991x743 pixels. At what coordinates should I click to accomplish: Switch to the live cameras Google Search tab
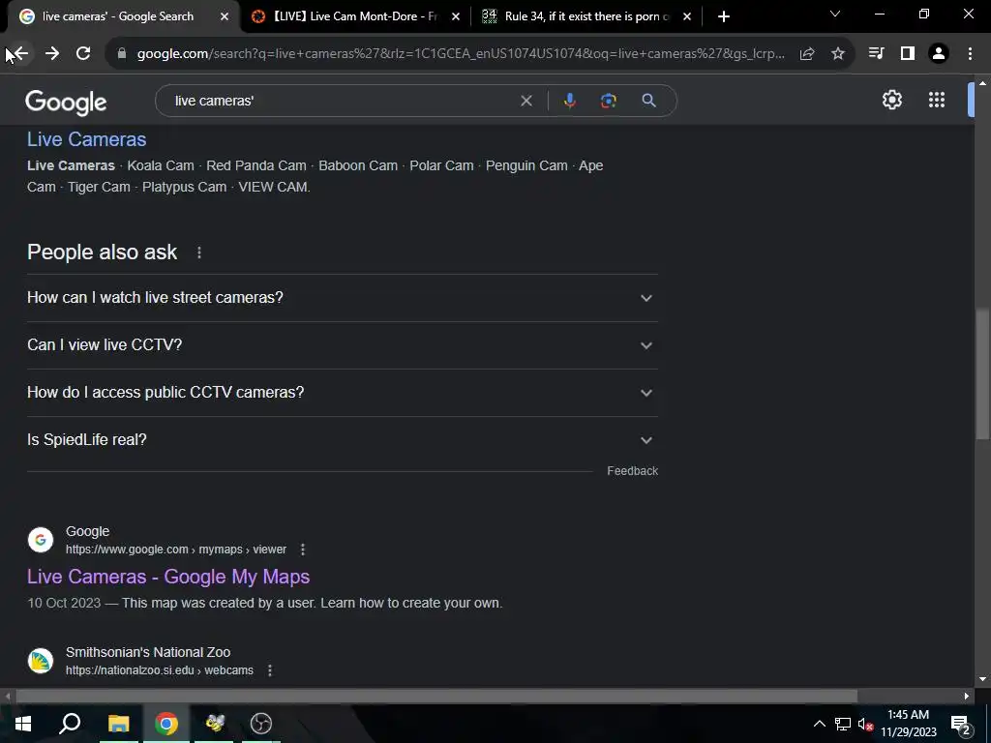point(117,16)
